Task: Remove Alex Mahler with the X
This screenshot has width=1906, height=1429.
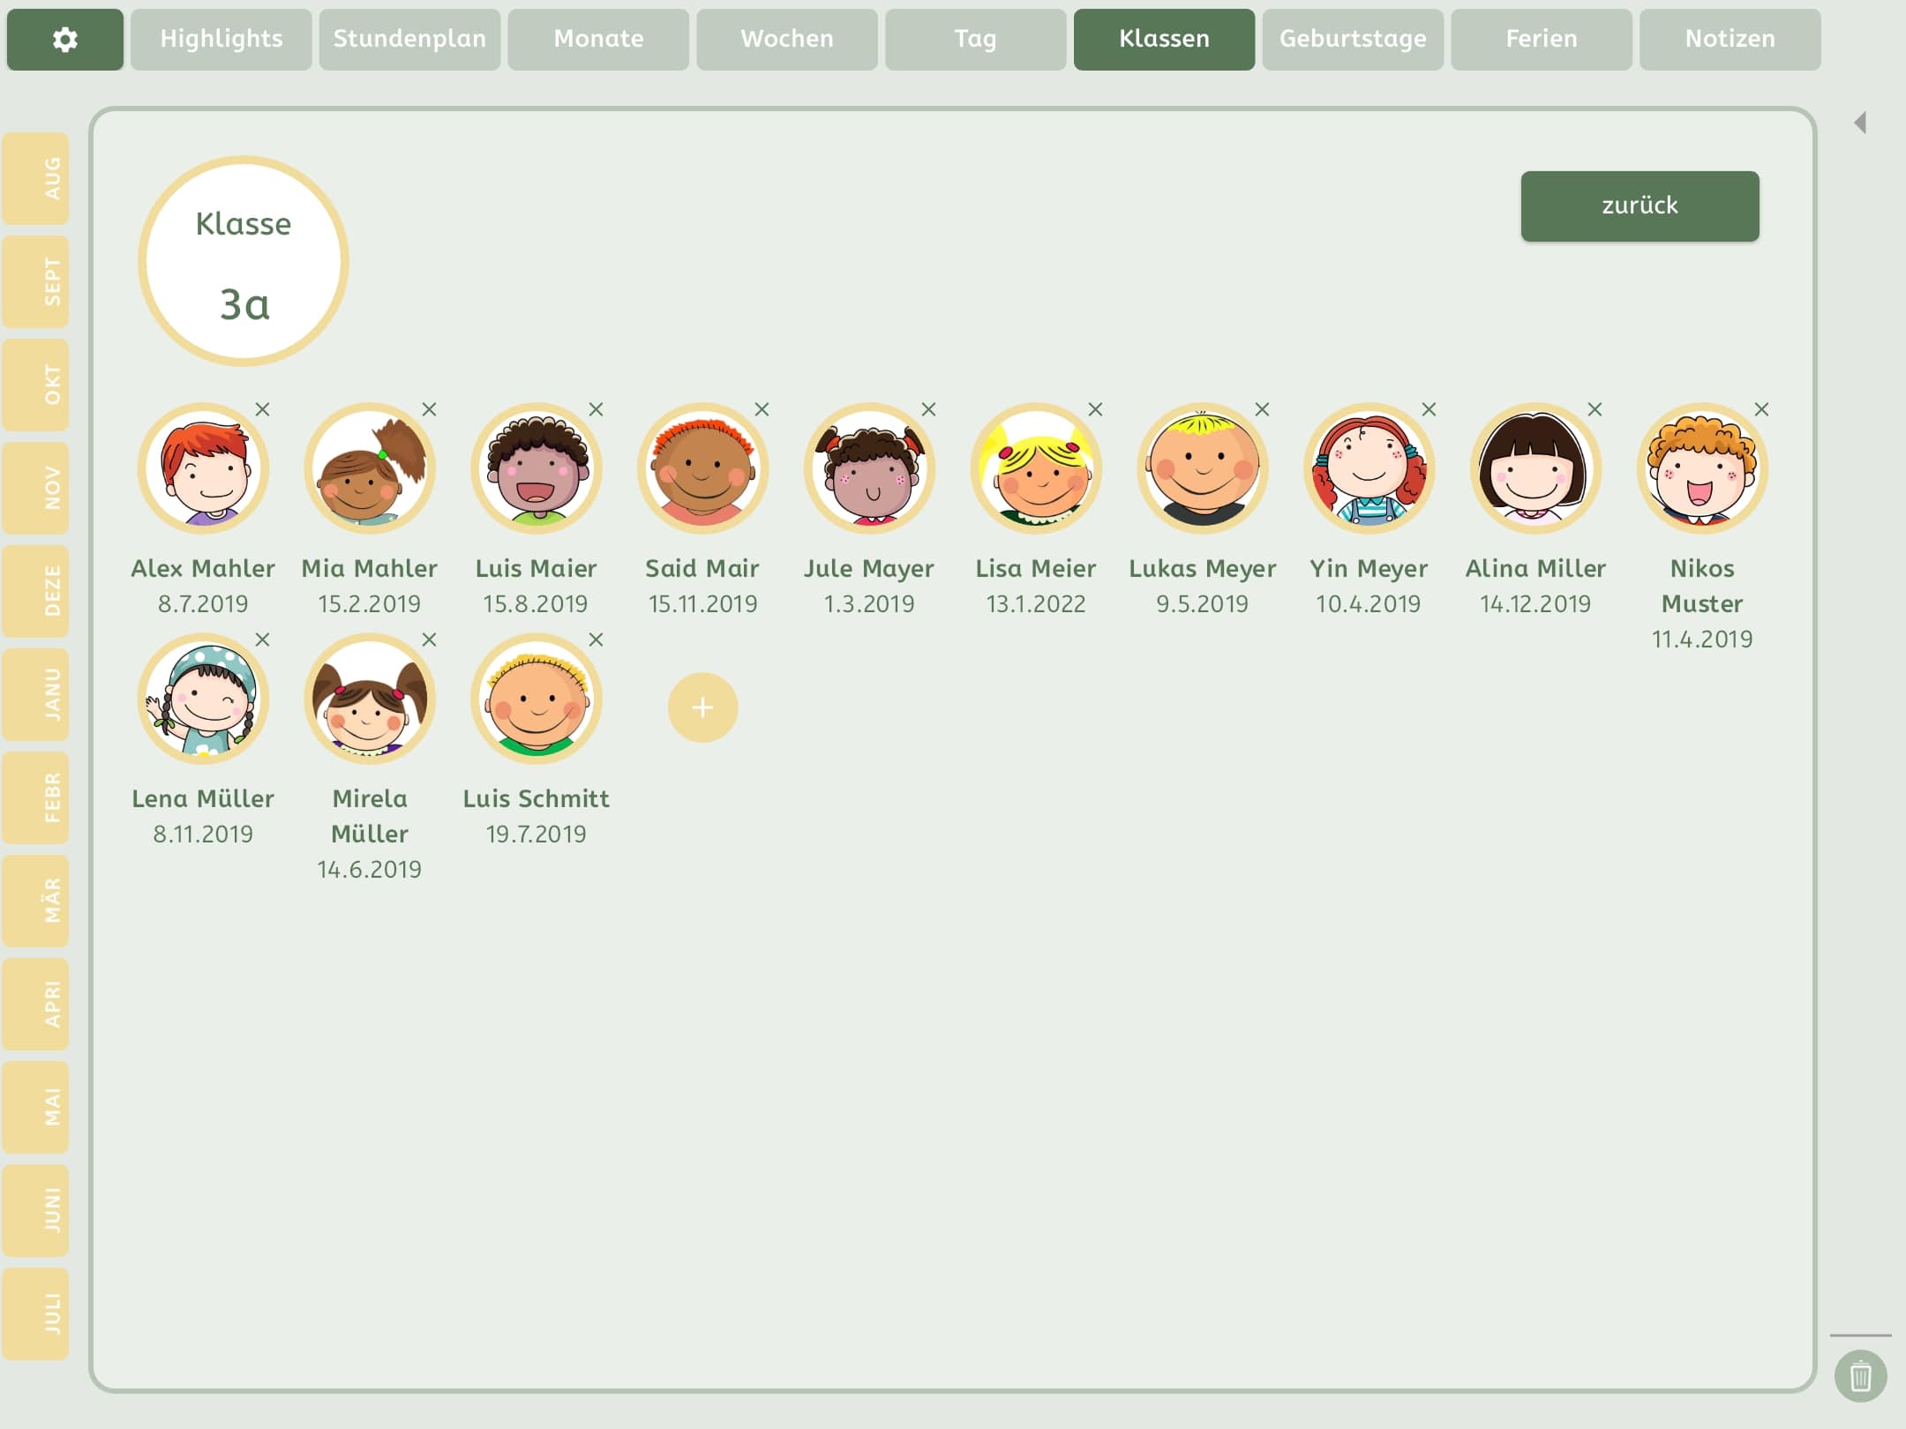Action: click(263, 409)
